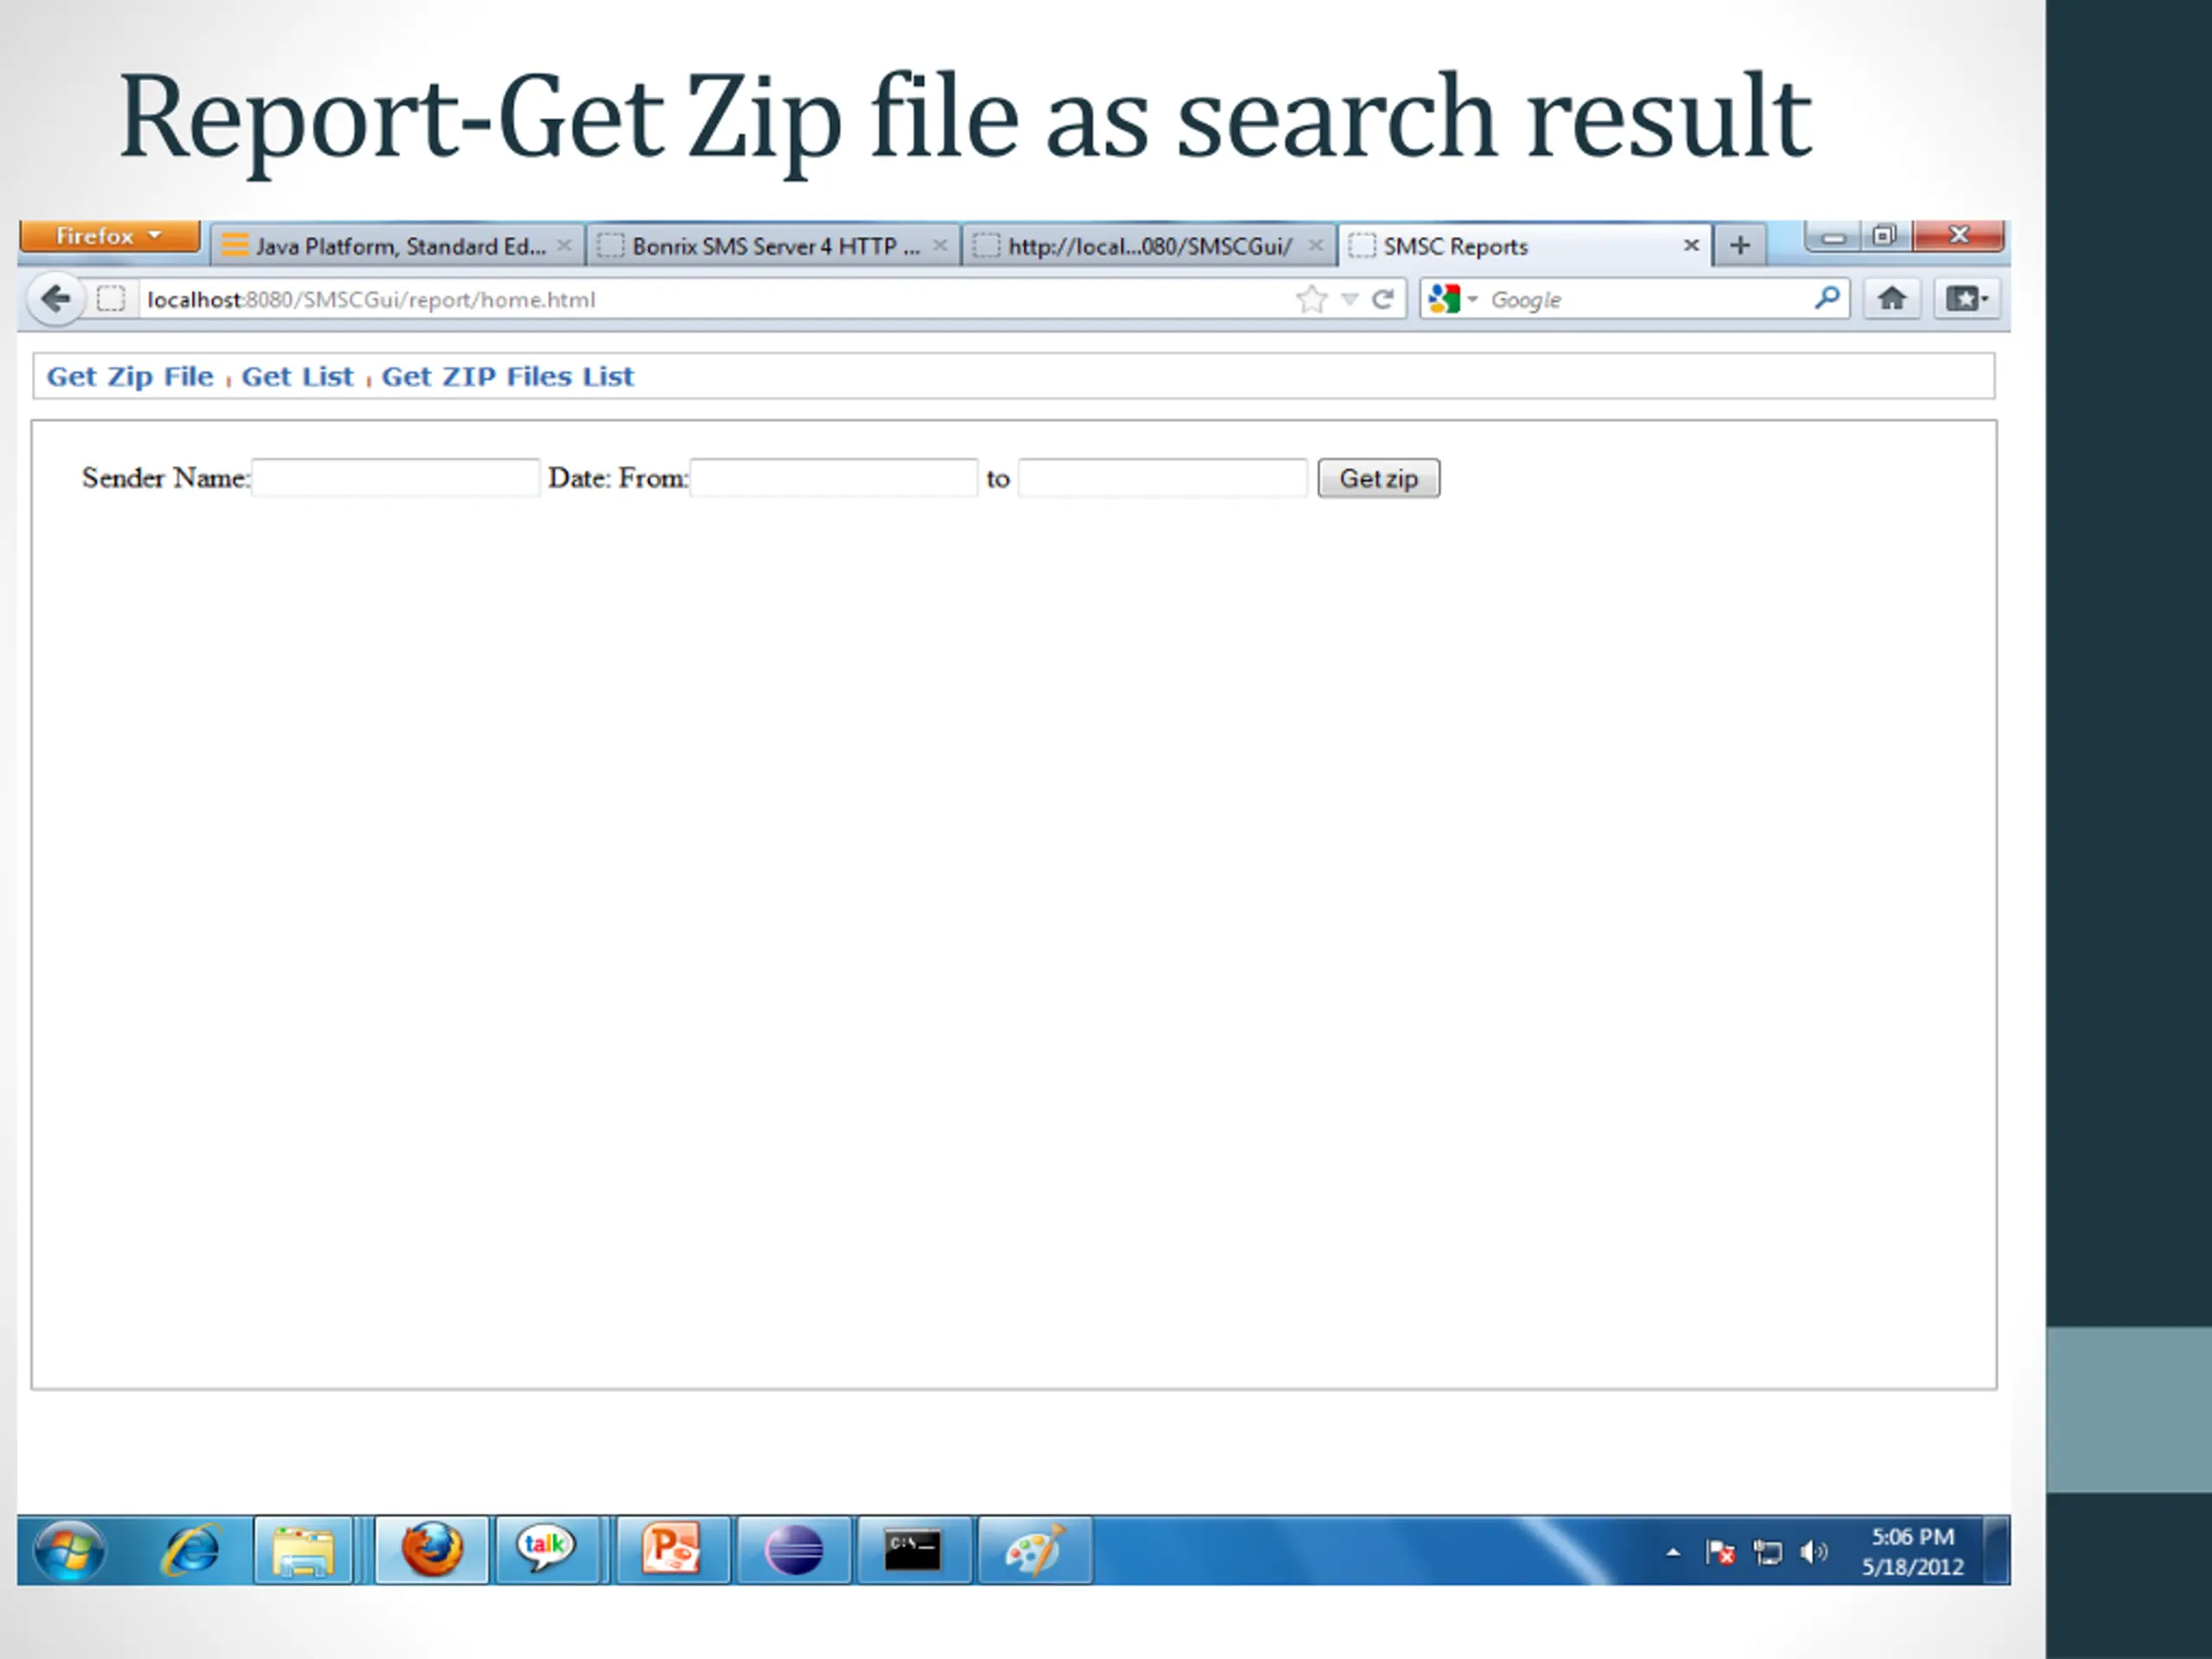Open the Windows Start button
The height and width of the screenshot is (1659, 2212).
tap(69, 1551)
